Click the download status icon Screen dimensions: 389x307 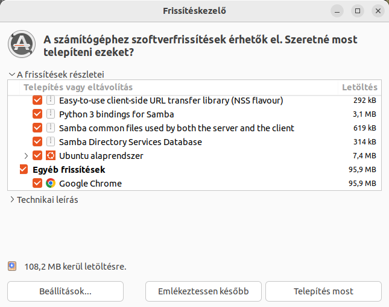(12, 265)
